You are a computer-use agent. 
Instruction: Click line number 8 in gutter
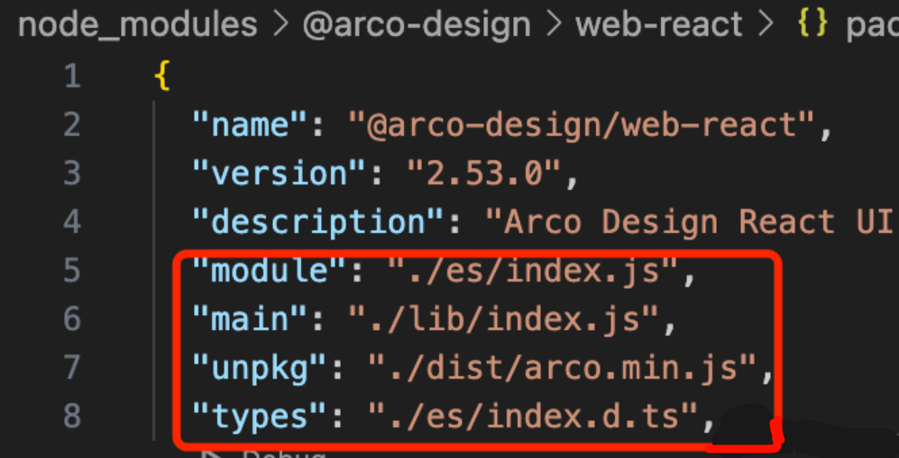click(x=71, y=417)
